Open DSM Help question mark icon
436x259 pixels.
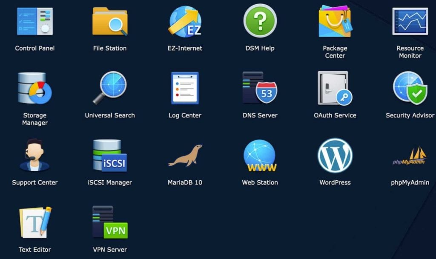click(x=260, y=20)
